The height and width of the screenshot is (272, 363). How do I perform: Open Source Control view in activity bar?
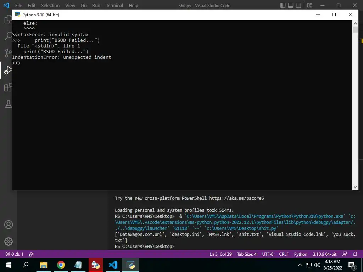click(x=8, y=53)
